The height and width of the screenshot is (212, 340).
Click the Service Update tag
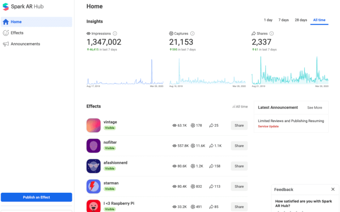(268, 126)
